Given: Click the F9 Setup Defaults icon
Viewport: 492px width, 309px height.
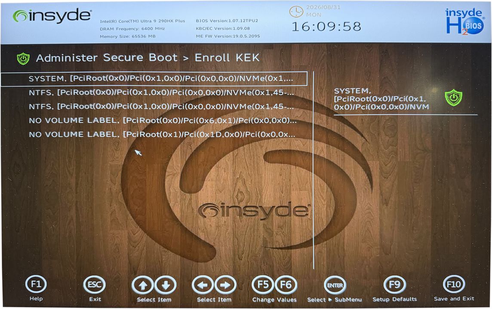Looking at the screenshot, I should point(395,285).
